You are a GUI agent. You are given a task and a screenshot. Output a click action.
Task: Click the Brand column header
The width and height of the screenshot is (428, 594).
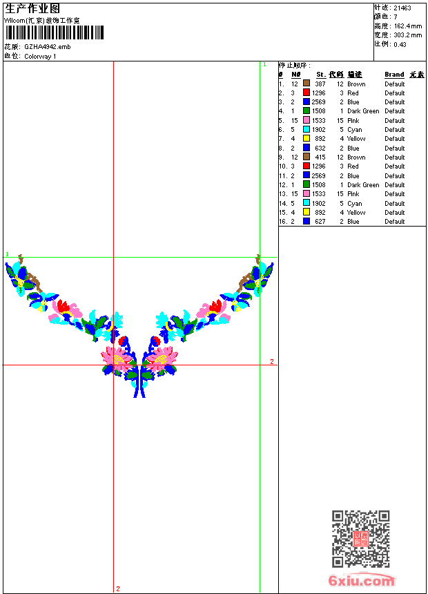coord(394,75)
